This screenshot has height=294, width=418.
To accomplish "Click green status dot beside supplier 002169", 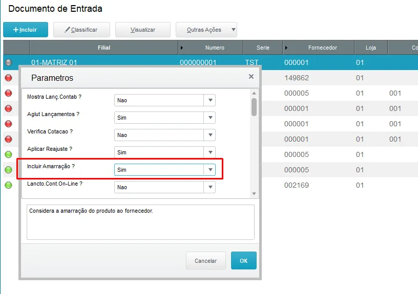I will 9,185.
